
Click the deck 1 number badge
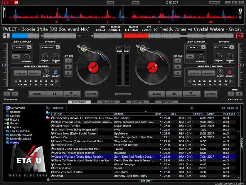tap(6, 36)
